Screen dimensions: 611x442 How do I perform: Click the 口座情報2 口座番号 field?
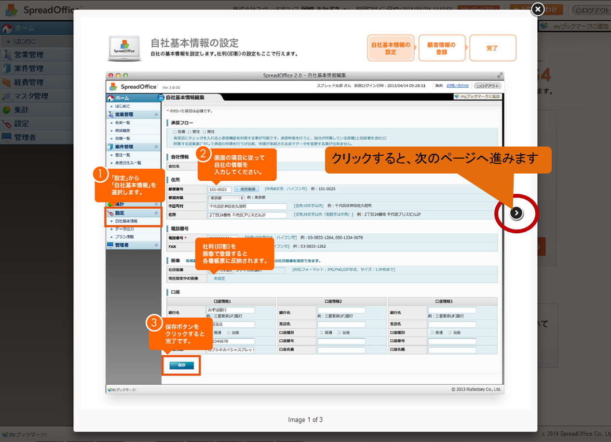pos(341,341)
